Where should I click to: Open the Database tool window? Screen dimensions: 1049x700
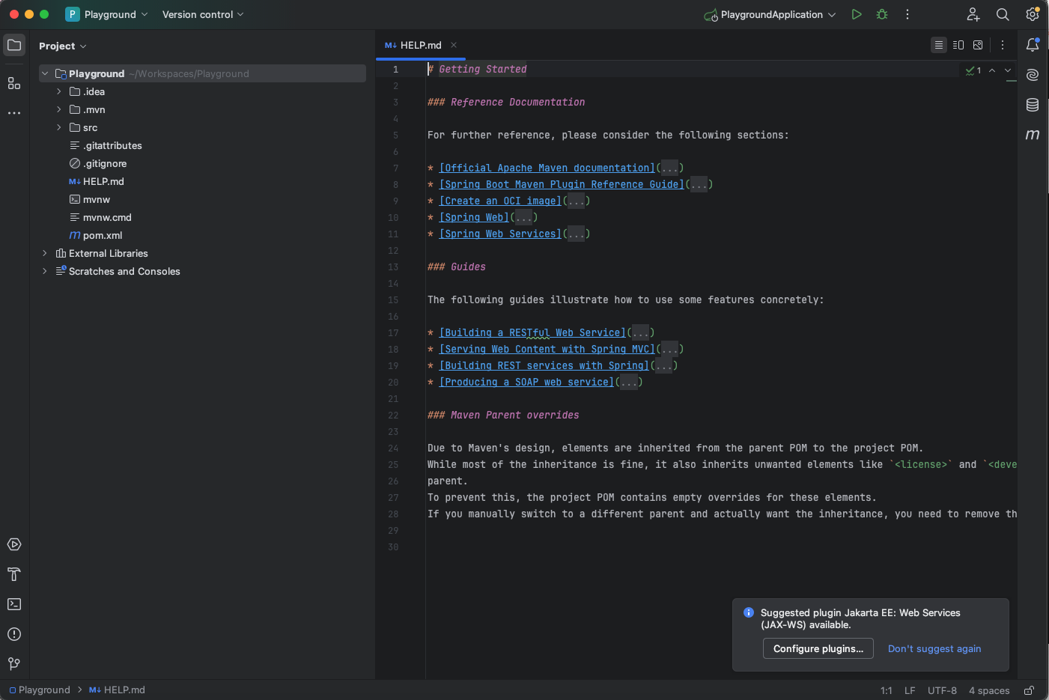pos(1033,105)
